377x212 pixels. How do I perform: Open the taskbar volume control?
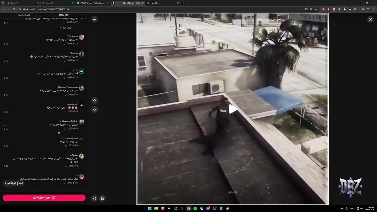361,208
